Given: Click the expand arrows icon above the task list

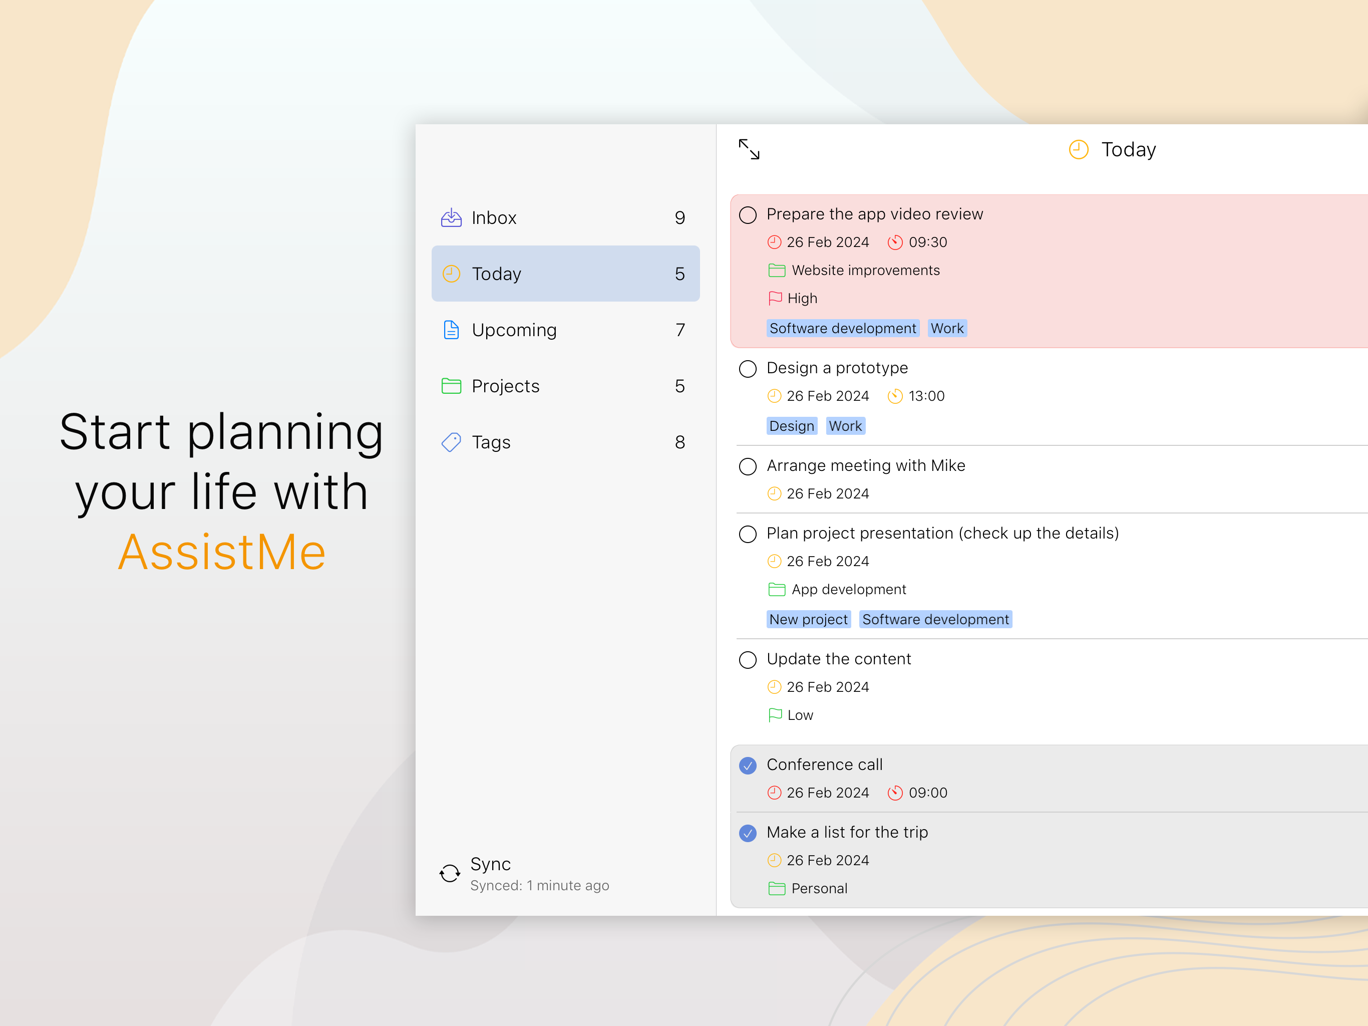Looking at the screenshot, I should tap(749, 149).
